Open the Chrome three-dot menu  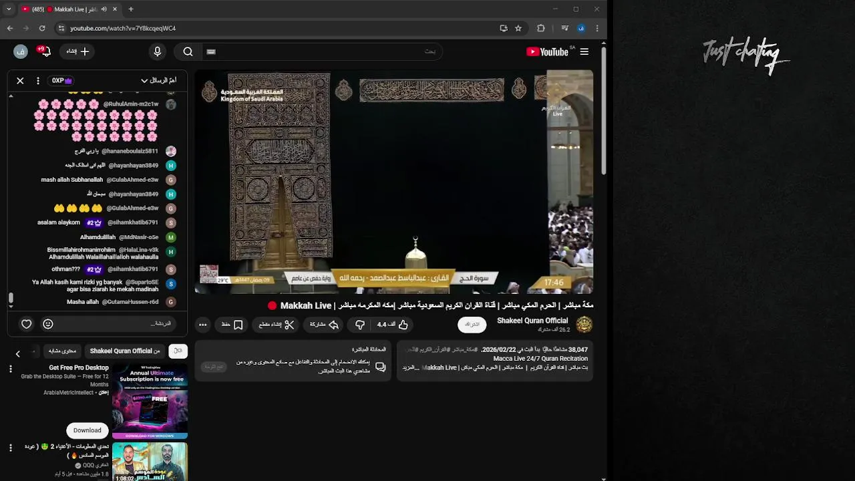597,28
